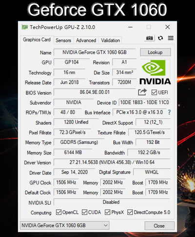Open the Validation tab
Screen dimensions: 195x237
click(111, 40)
